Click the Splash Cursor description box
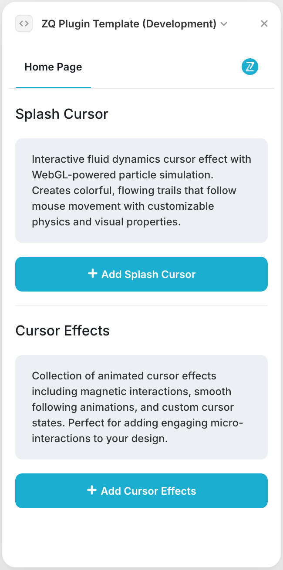The image size is (283, 570). click(141, 190)
